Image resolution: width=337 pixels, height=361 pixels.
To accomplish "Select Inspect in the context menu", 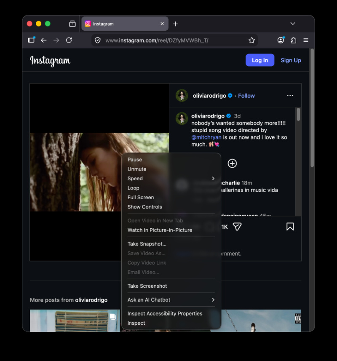I will click(x=171, y=323).
